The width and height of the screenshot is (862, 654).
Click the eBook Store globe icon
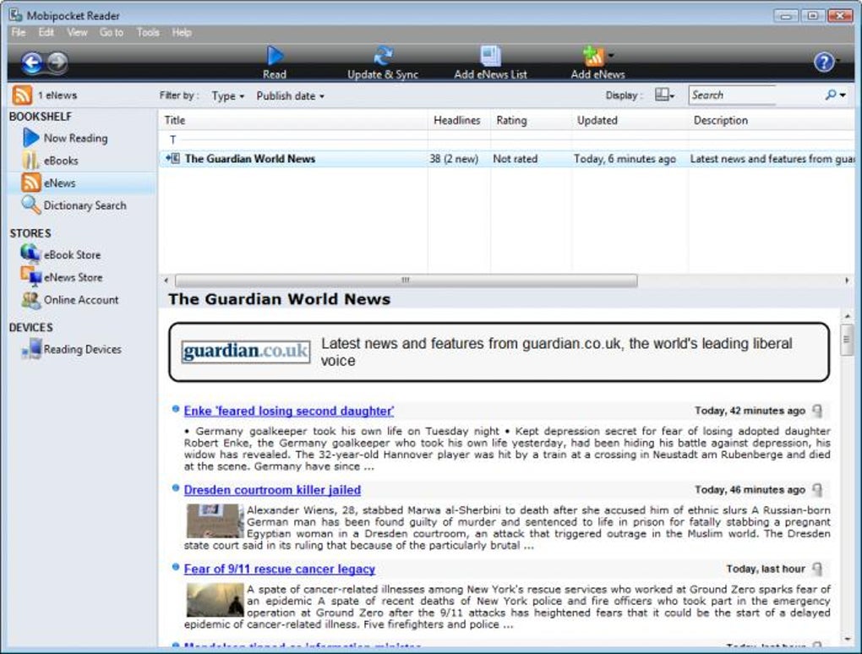point(30,253)
